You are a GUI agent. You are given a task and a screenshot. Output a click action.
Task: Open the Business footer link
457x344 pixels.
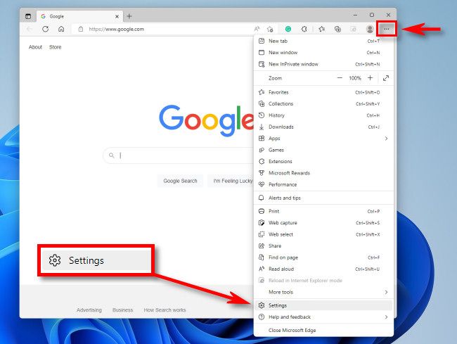tap(123, 310)
